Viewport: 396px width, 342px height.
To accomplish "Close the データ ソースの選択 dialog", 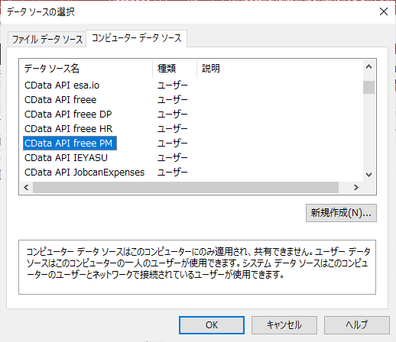I will pyautogui.click(x=384, y=11).
